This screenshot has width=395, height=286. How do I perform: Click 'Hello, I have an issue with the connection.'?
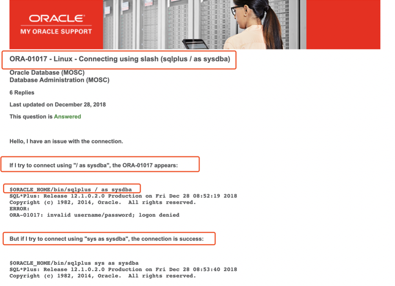(66, 141)
